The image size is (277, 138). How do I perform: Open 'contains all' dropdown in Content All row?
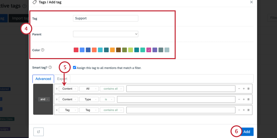(112, 89)
